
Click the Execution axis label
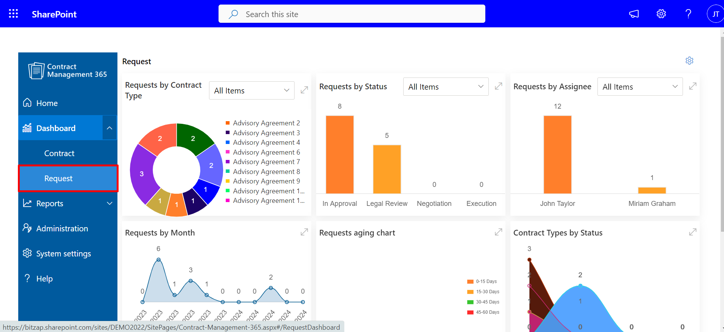481,204
